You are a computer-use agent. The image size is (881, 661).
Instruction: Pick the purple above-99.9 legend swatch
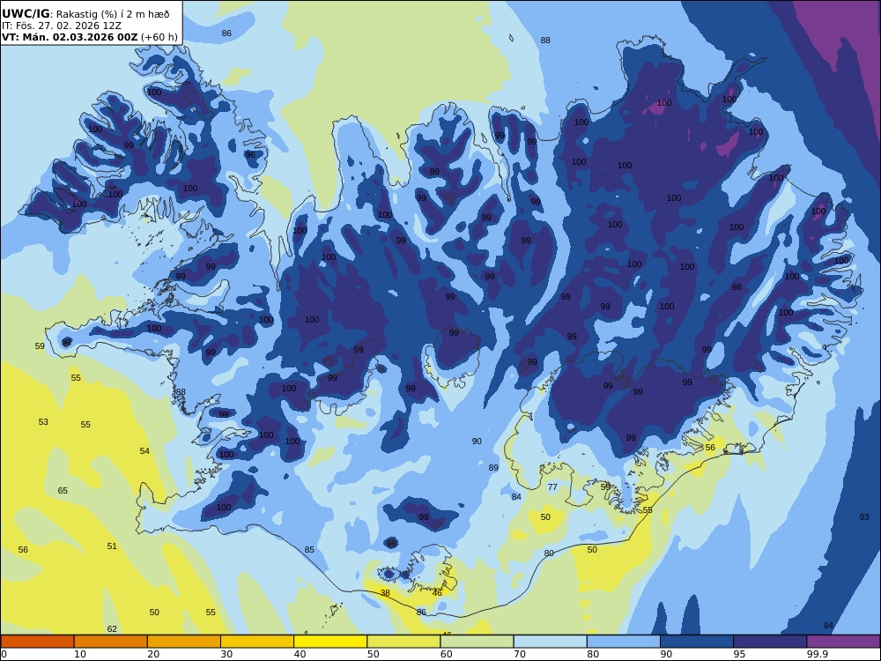tap(843, 642)
